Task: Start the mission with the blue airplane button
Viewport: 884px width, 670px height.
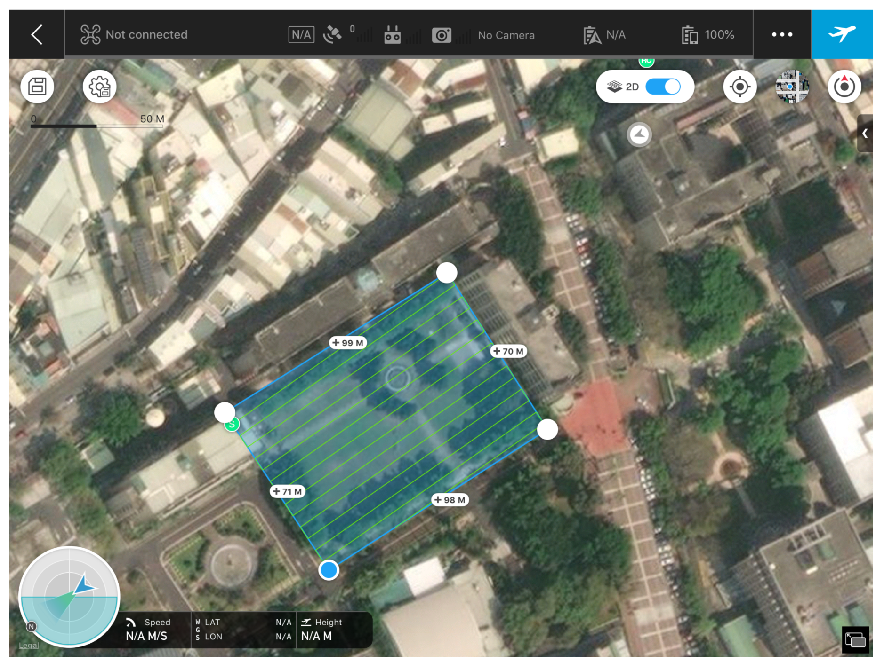Action: tap(842, 34)
